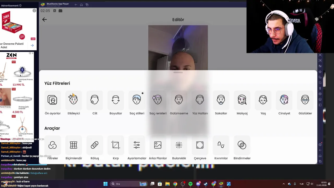Viewport: 334px width, 188px height.
Task: Select the Cinsiyet gender filter
Action: (284, 103)
